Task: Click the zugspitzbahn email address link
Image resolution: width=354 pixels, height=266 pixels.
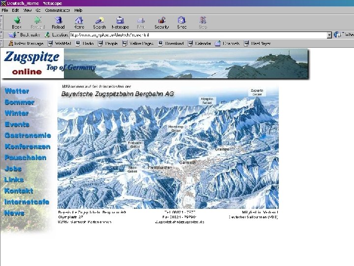Action: tap(180, 222)
